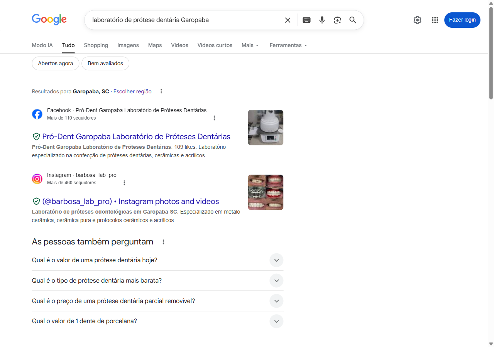494x347 pixels.
Task: Click text 'Mais de 110 seguidores'
Action: [x=71, y=118]
